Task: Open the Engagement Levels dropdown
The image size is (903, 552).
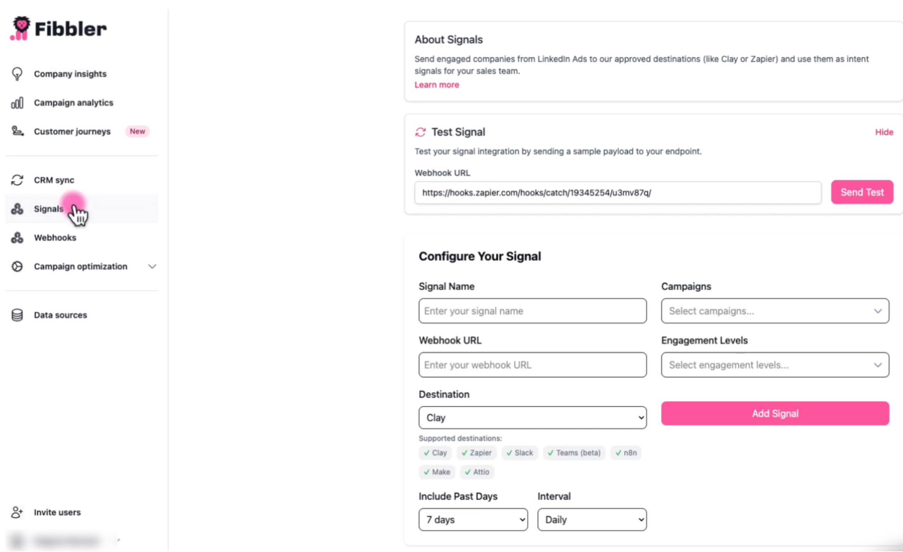Action: tap(774, 365)
